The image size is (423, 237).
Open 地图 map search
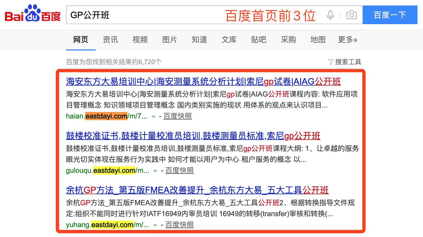318,40
